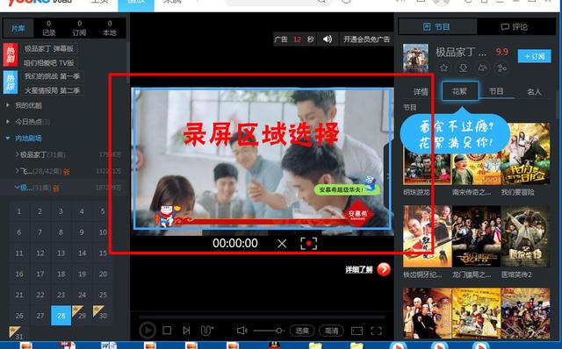Click the +订阅 subscribe button

pyautogui.click(x=534, y=56)
